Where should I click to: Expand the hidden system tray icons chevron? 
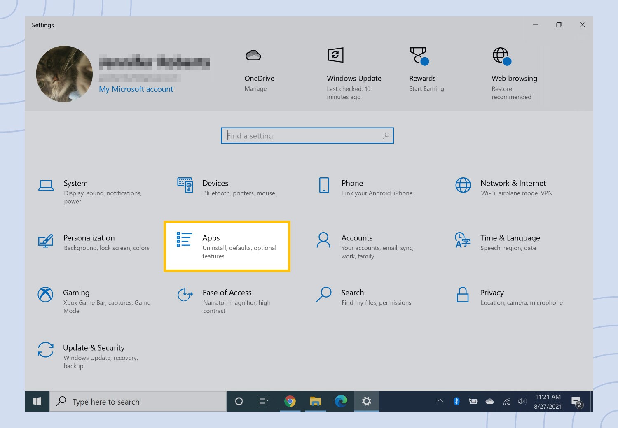440,401
